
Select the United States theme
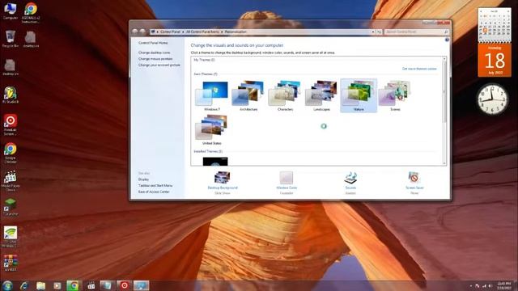[212, 129]
